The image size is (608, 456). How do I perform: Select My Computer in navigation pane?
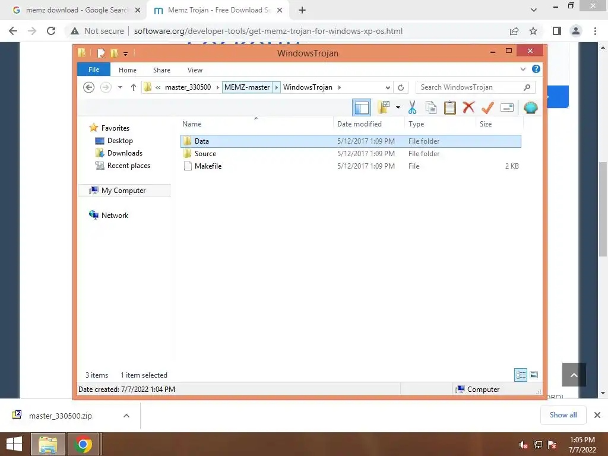tap(124, 191)
